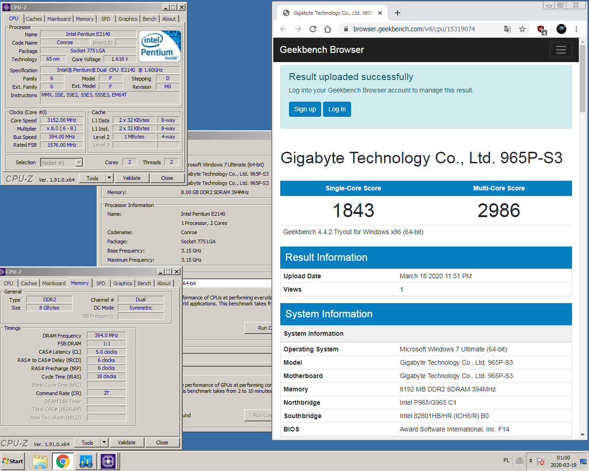Expand Tools dropdown arrow in top CPU-Z
This screenshot has width=589, height=471.
tap(109, 178)
